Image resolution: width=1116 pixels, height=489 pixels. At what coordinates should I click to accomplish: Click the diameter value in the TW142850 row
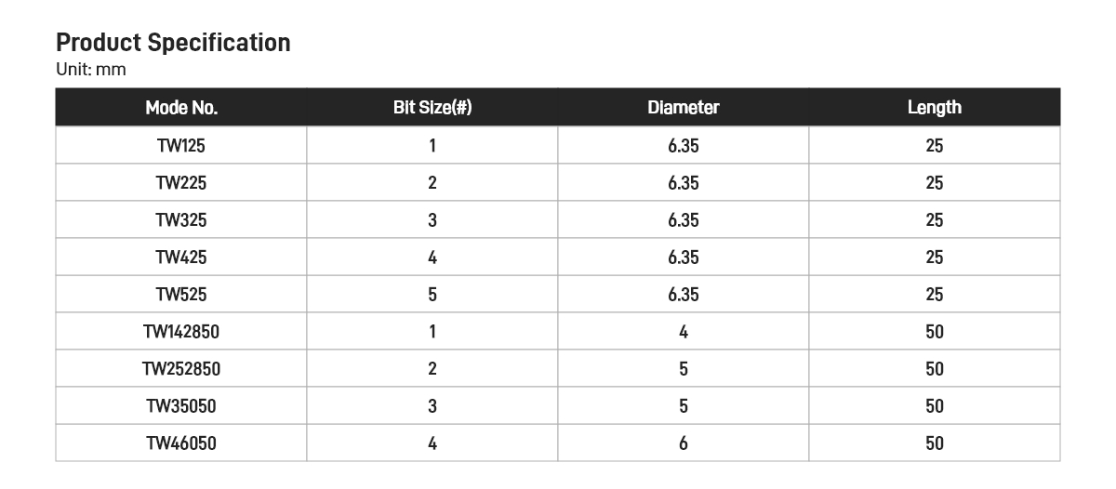684,332
